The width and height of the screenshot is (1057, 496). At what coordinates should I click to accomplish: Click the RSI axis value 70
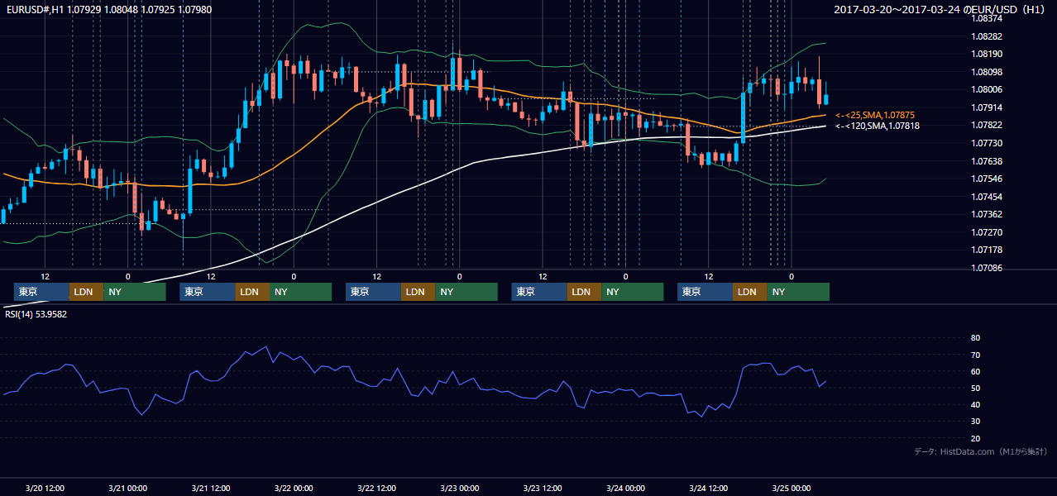coord(976,355)
